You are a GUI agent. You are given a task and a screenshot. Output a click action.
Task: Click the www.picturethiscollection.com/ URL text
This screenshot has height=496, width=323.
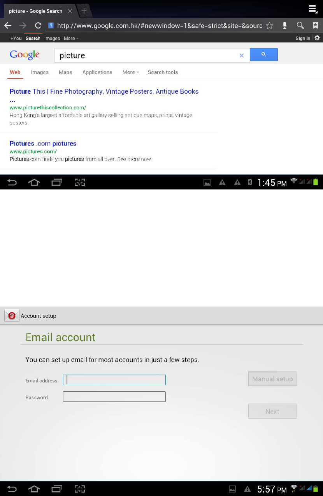click(x=48, y=107)
